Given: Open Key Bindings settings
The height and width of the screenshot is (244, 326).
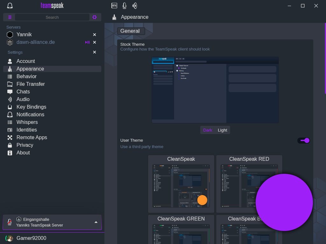Looking at the screenshot, I should pos(52,107).
